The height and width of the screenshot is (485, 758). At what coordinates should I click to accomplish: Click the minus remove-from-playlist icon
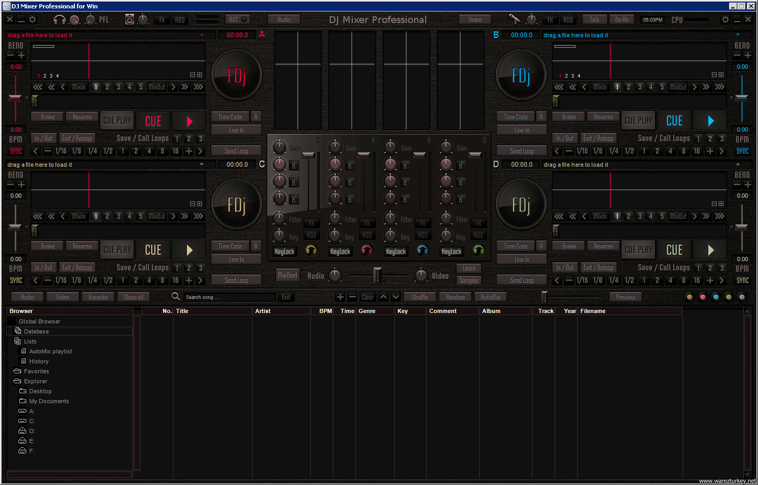click(x=352, y=297)
